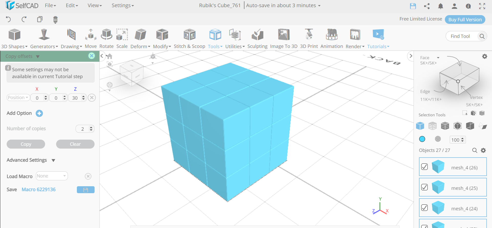
Task: Open the Deform tools
Action: coord(140,39)
